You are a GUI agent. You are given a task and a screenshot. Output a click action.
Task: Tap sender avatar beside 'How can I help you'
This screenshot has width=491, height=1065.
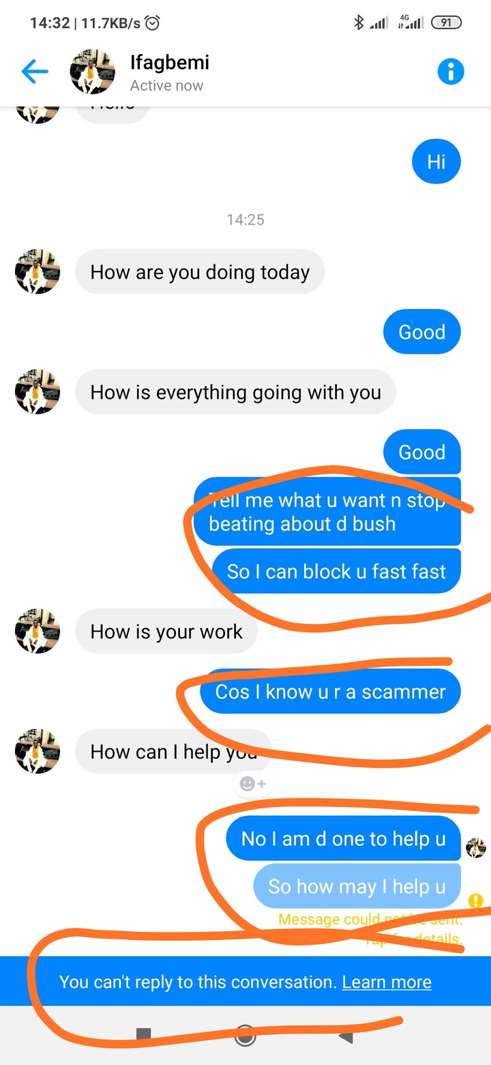pyautogui.click(x=38, y=752)
